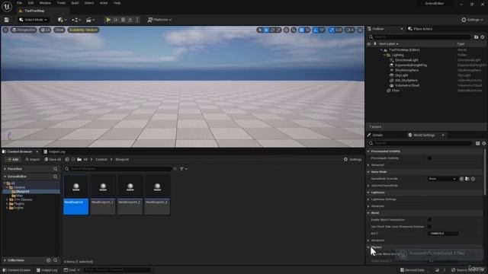This screenshot has height=274, width=488.
Task: Click the Scalability: Medium button
Action: 83,30
